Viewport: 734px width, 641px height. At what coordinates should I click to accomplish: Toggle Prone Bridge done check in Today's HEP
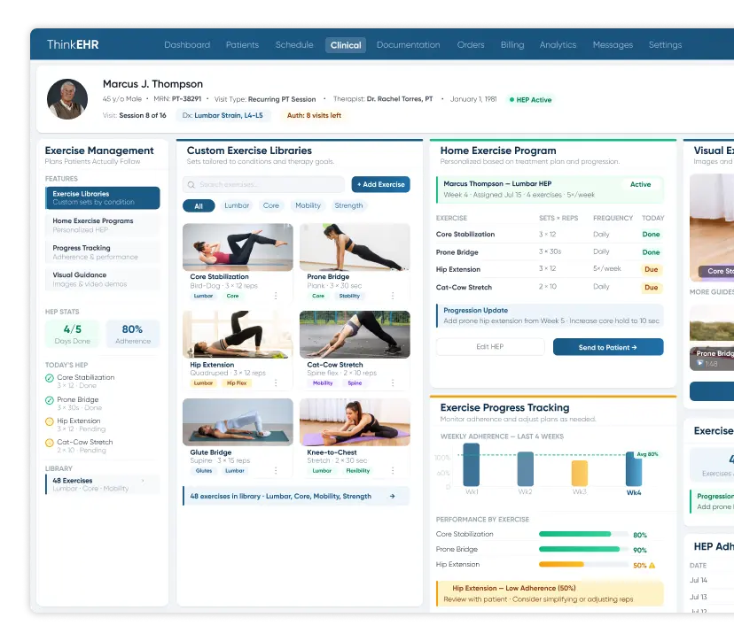[x=49, y=400]
